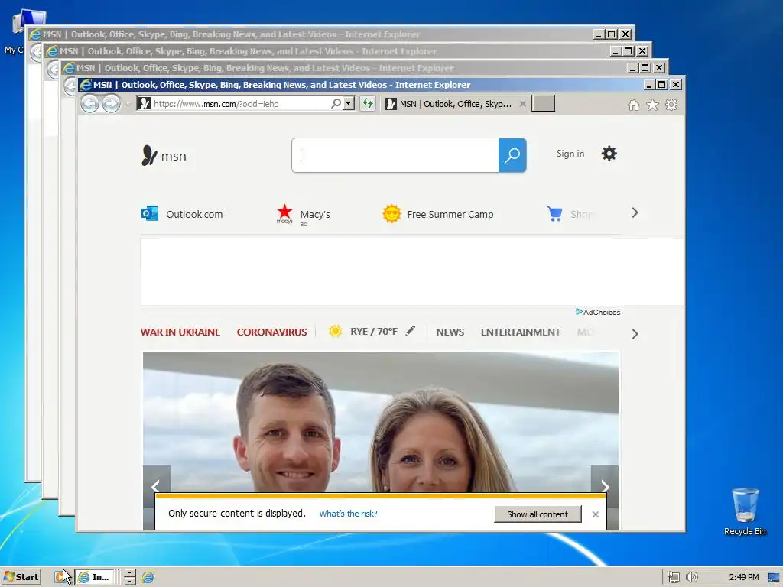Select the MSN browser tab
The height and width of the screenshot is (587, 783).
coord(454,104)
